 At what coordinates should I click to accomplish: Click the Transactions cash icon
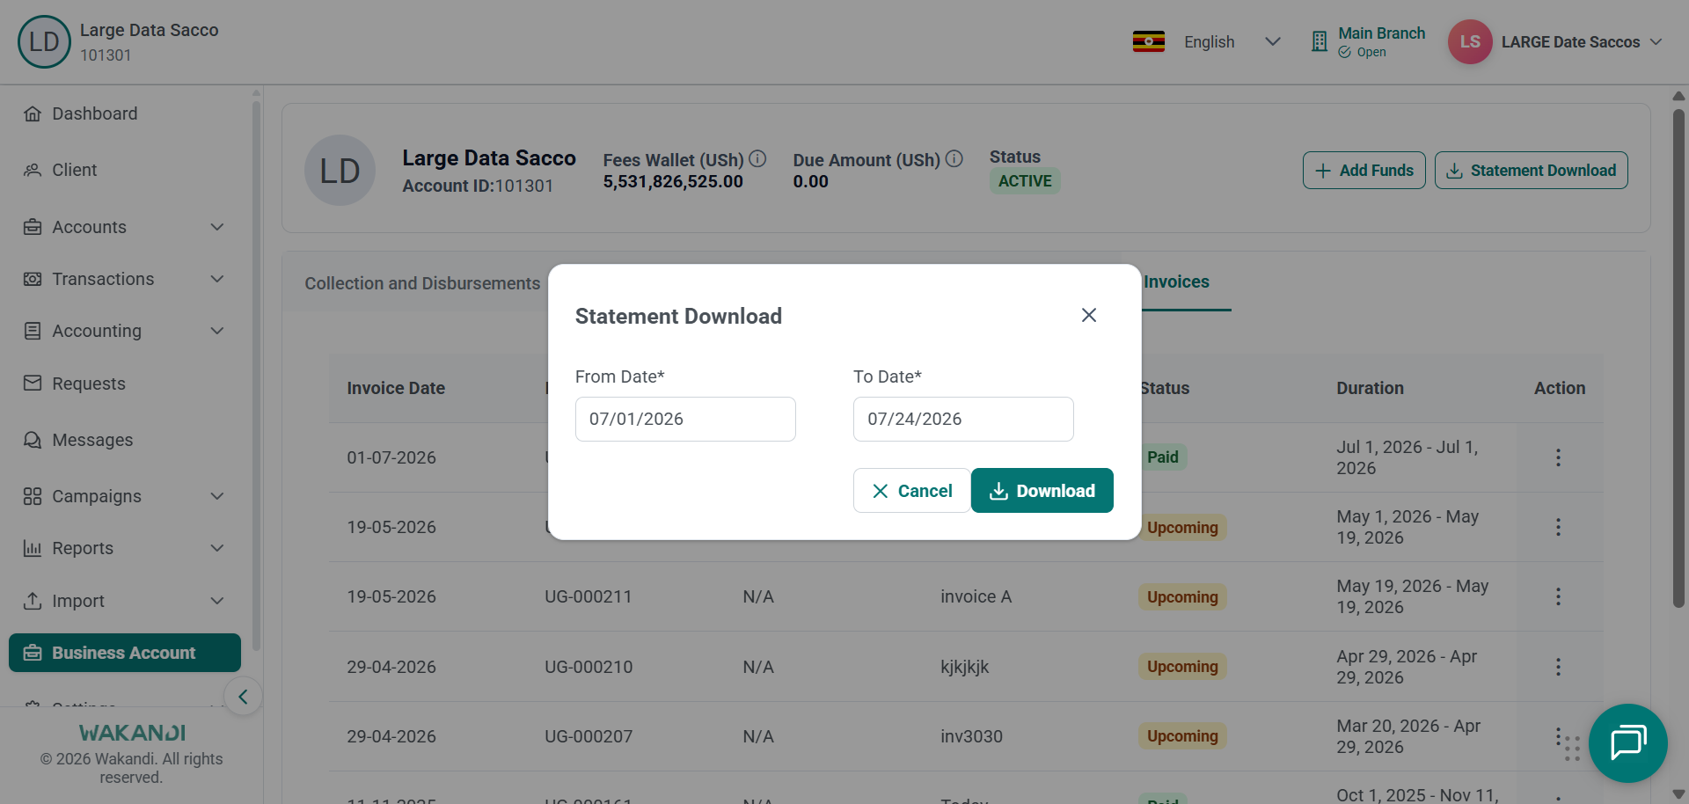click(33, 279)
